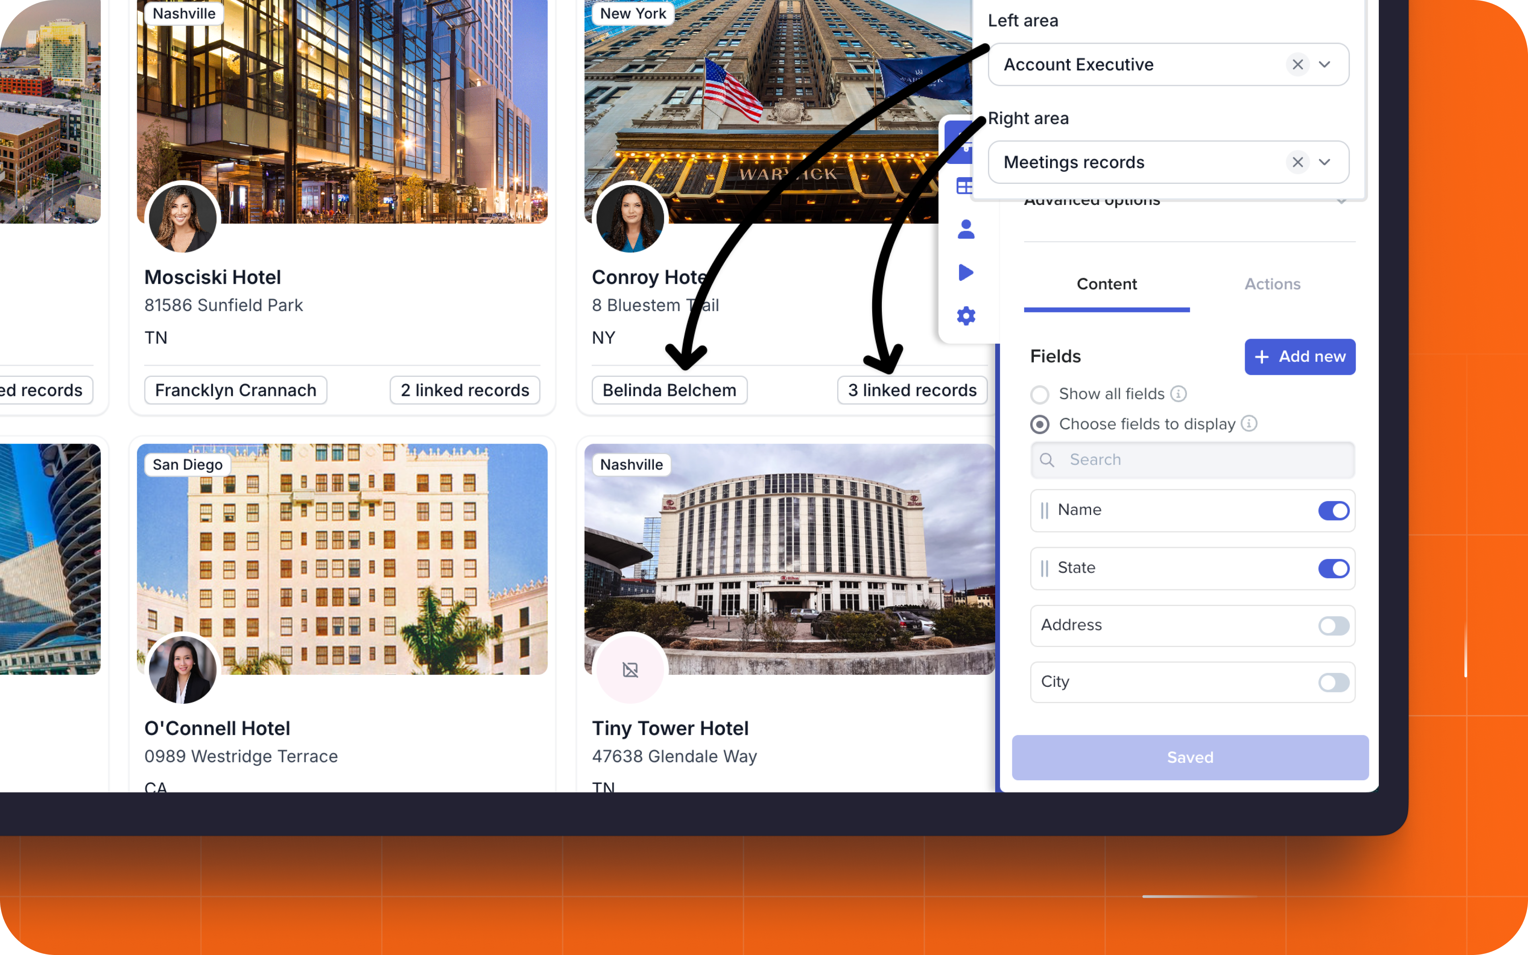Open the settings gear icon
Screen dimensions: 1528x955
point(966,316)
